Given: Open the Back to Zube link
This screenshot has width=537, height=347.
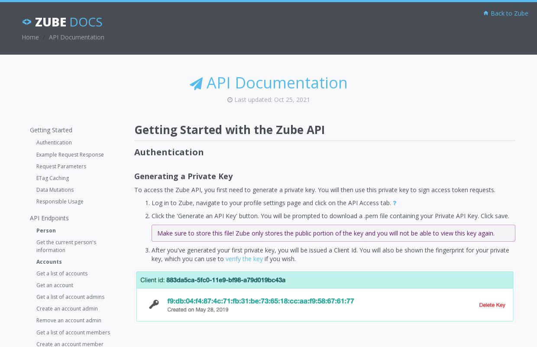Looking at the screenshot, I should 509,13.
